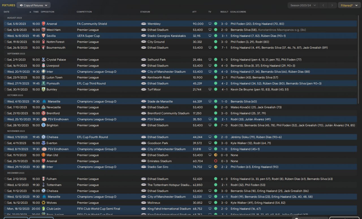The width and height of the screenshot is (362, 219).
Task: Expand the Filtered options dropdown
Action: 349,5
